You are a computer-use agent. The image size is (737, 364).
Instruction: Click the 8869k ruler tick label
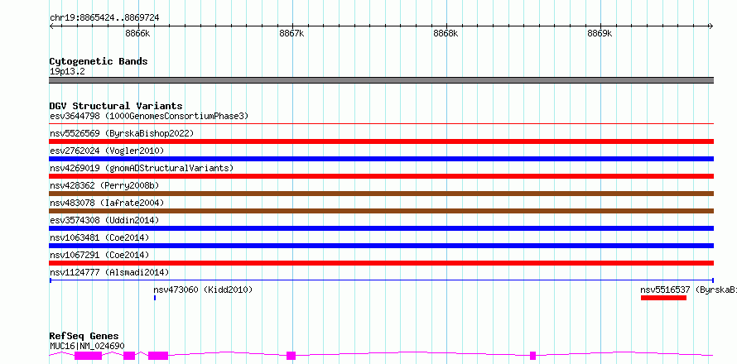600,33
